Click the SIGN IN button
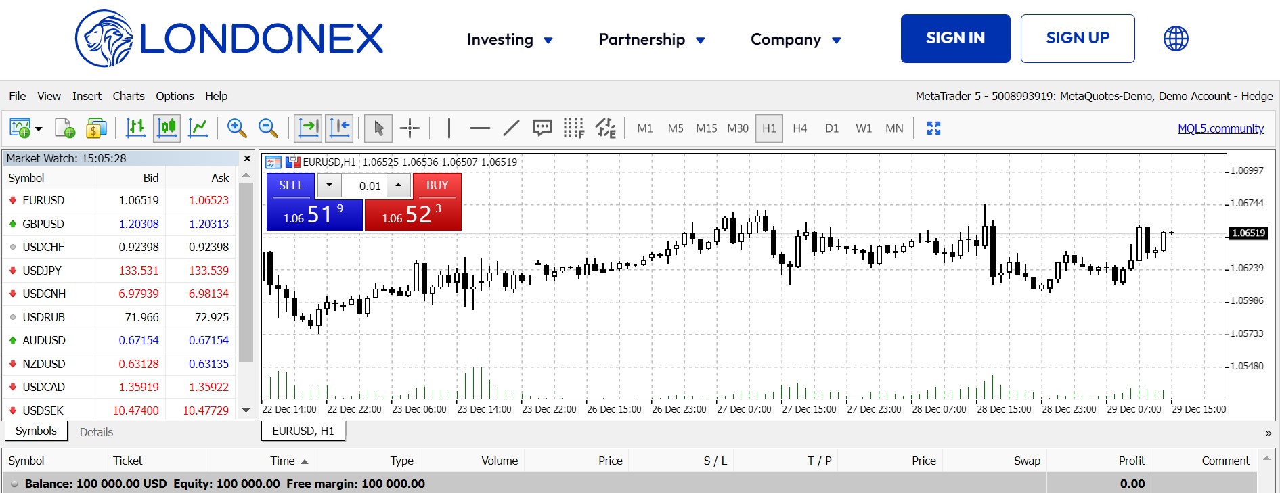 (955, 39)
